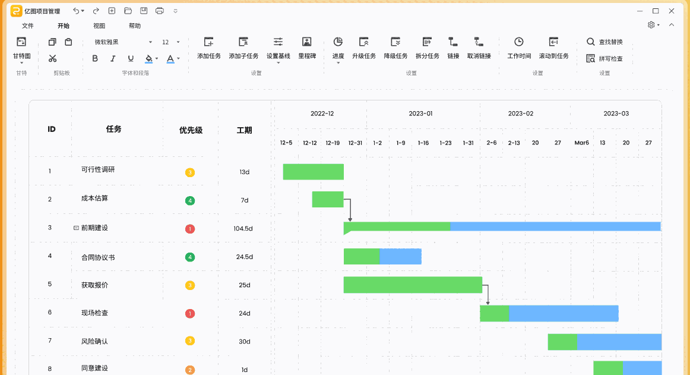This screenshot has height=375, width=690.
Task: Toggle underline formatting
Action: click(x=131, y=59)
